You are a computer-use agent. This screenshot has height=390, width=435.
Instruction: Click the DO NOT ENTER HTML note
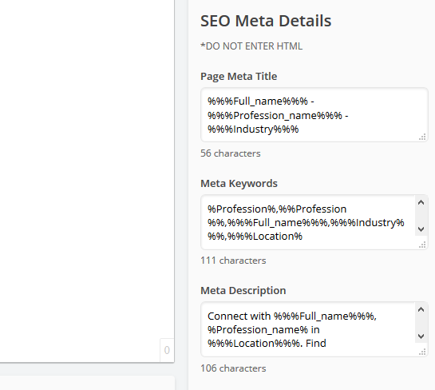(x=251, y=46)
